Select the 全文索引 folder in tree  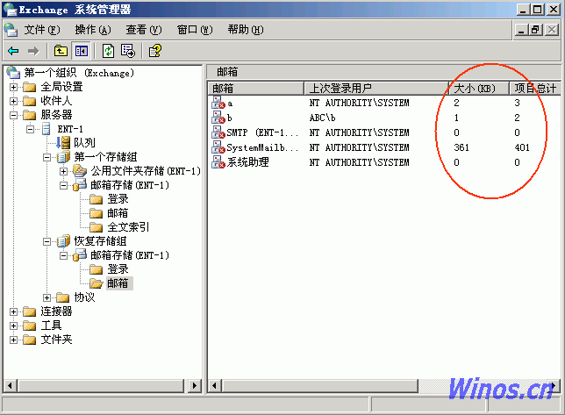[128, 227]
